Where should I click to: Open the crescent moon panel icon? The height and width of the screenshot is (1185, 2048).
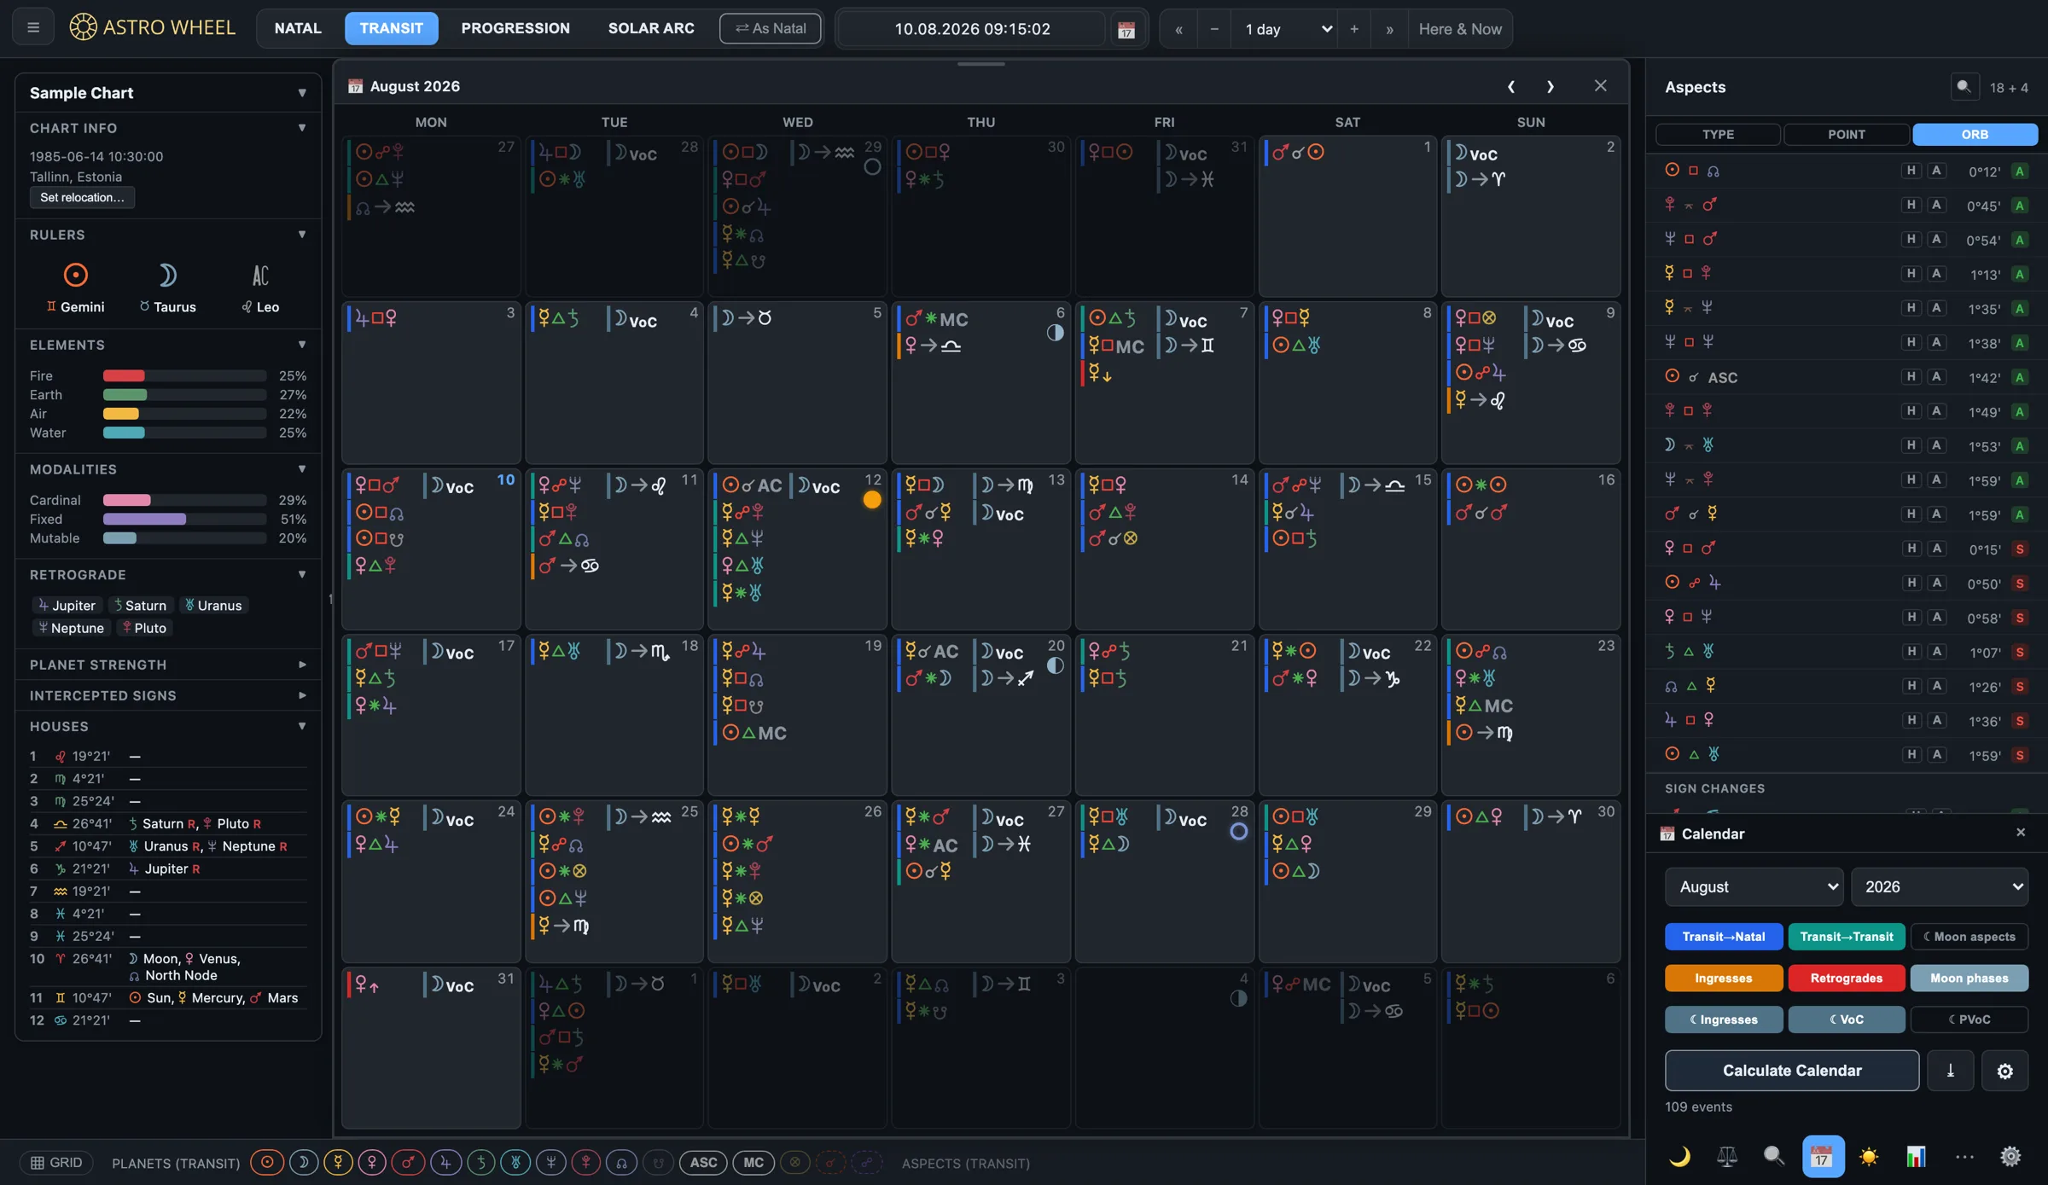(1679, 1156)
